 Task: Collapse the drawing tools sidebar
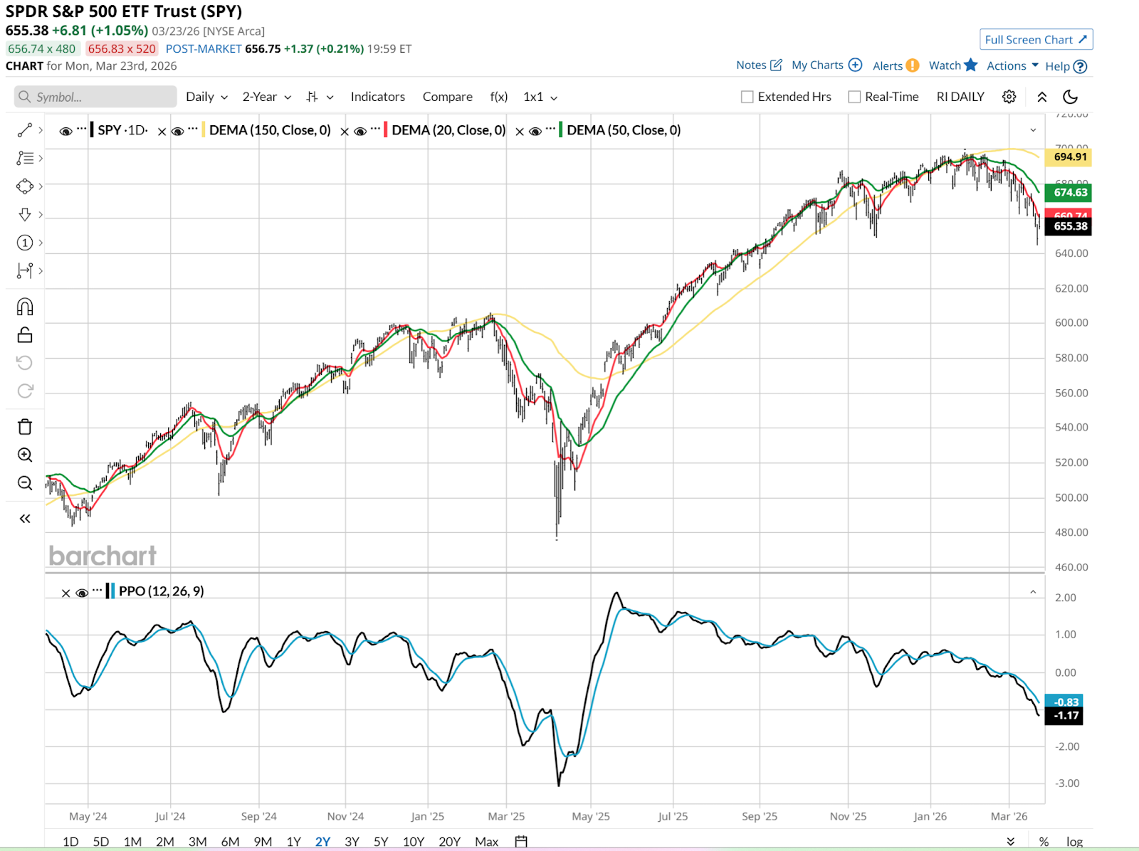[25, 519]
